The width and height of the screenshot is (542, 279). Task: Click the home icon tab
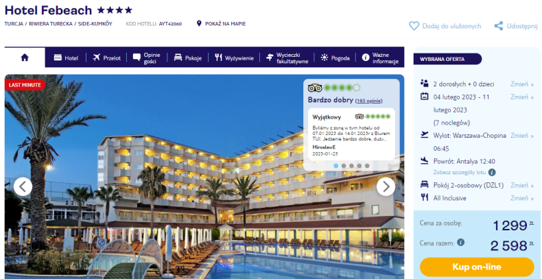[x=25, y=58]
